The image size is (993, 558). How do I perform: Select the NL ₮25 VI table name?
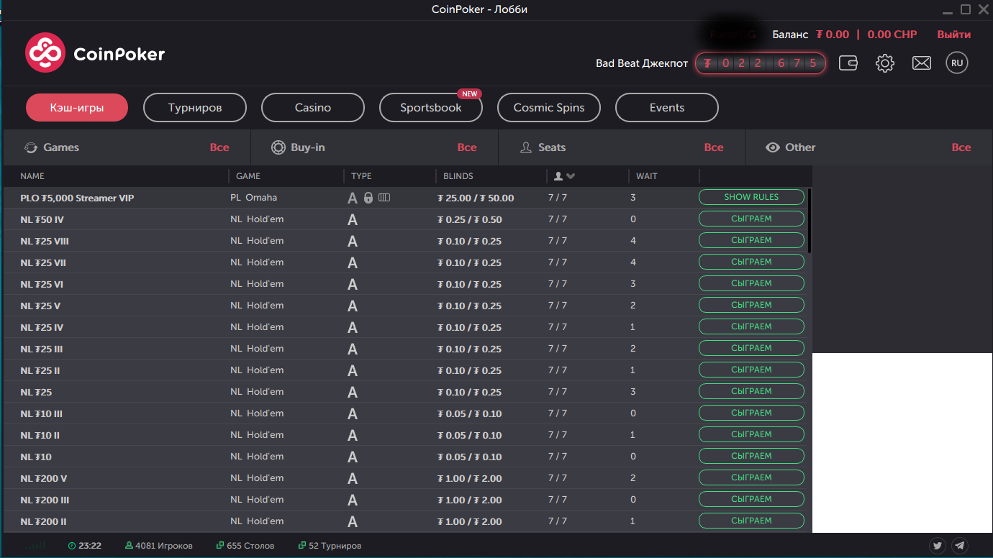42,285
